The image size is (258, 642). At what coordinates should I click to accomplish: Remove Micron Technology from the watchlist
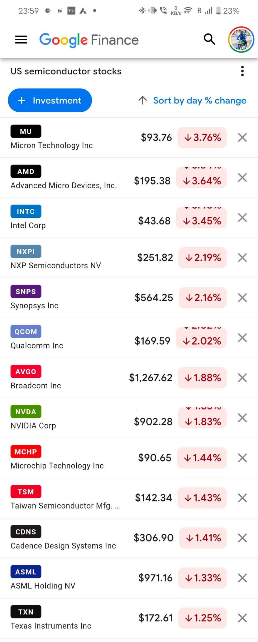click(242, 138)
